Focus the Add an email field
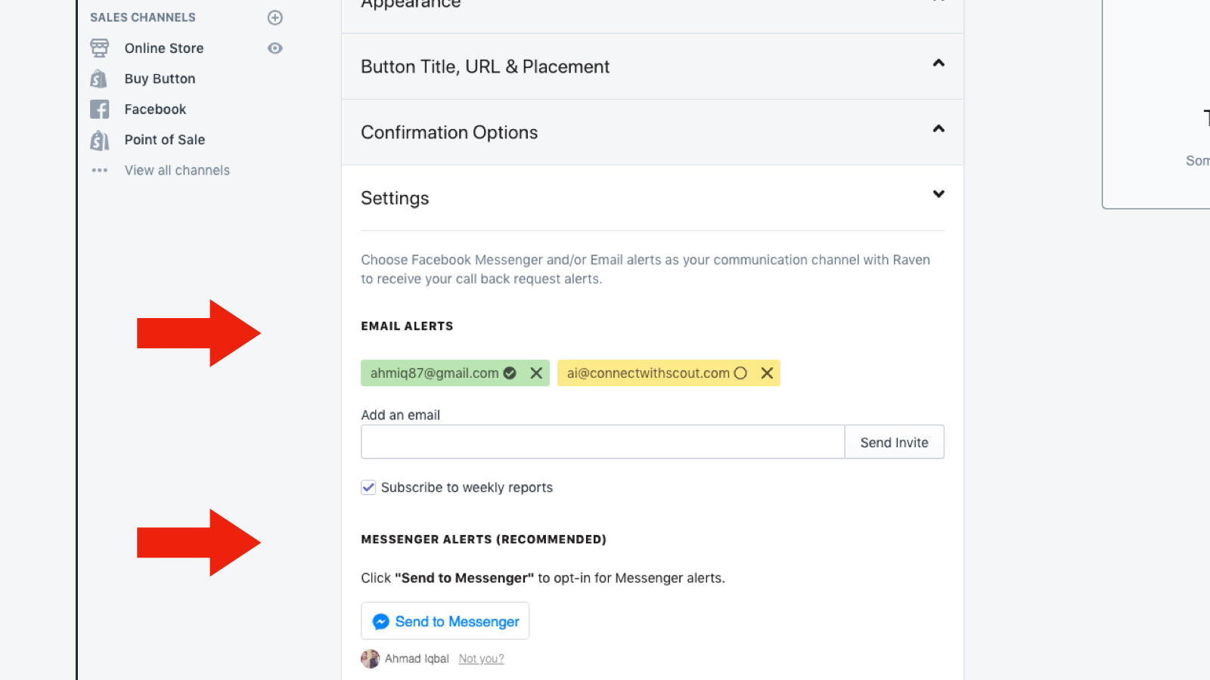This screenshot has height=680, width=1210. tap(603, 442)
